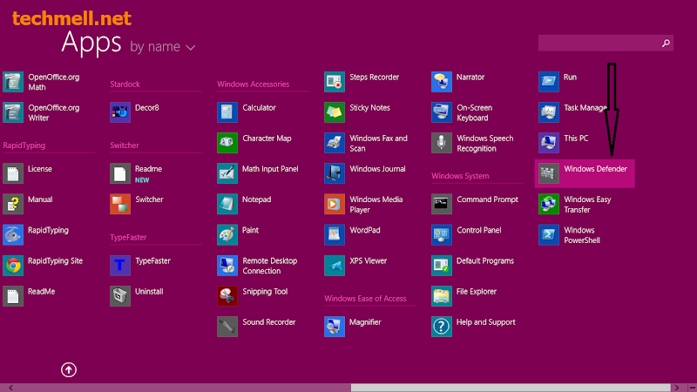Click the scrollbar left arrow
Viewport: 697px width, 392px height.
(x=10, y=388)
